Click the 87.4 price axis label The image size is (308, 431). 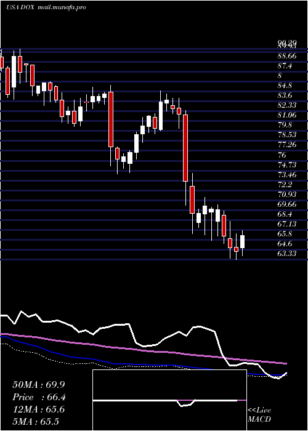point(285,66)
